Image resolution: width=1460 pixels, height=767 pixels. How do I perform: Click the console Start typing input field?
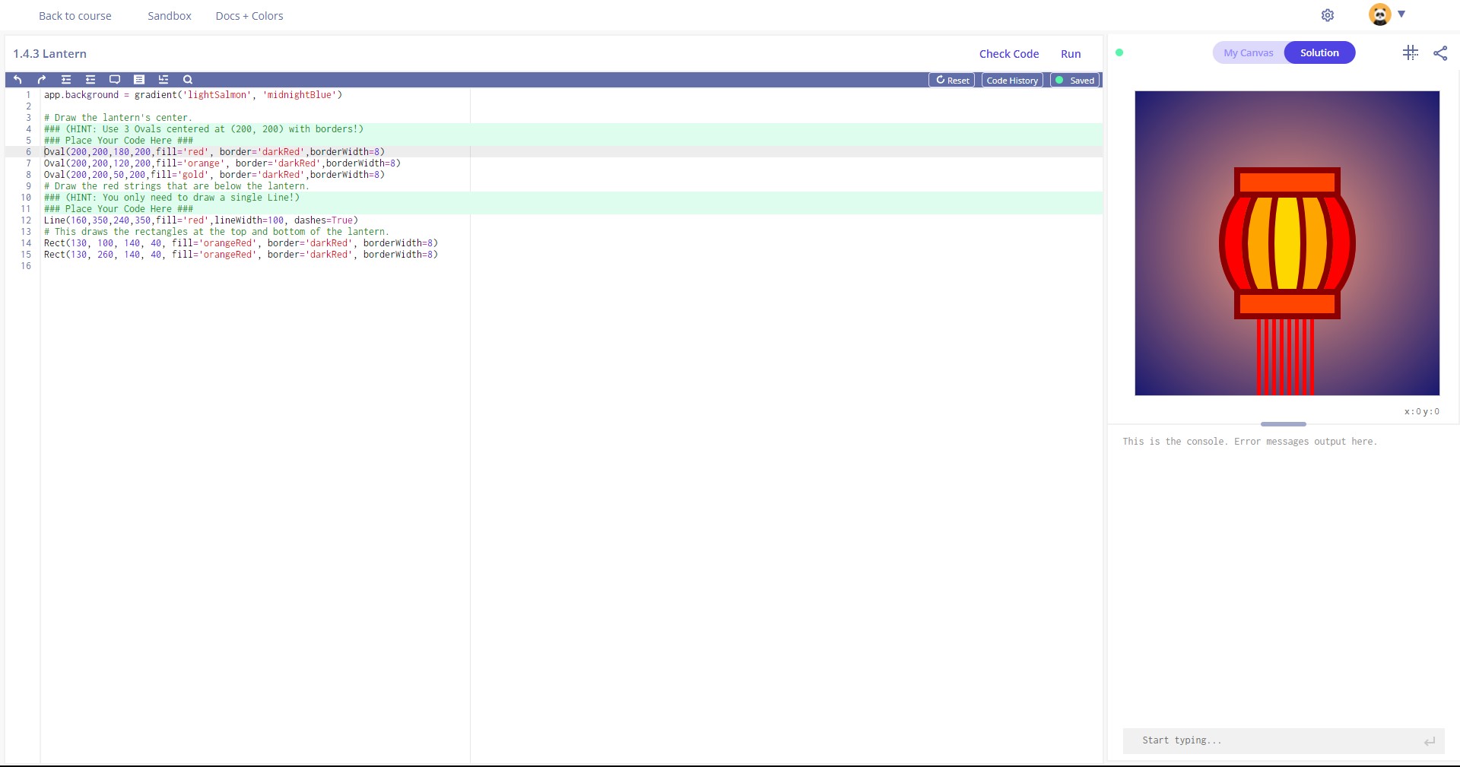[1277, 740]
